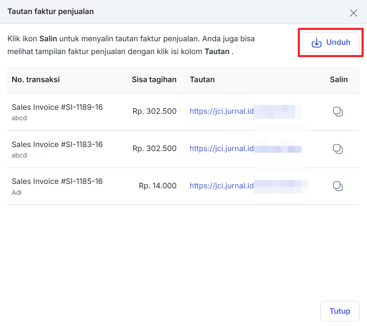Select the Sales Invoice #SI-1189-16 row title
Viewport: 367px width, 327px height.
57,107
